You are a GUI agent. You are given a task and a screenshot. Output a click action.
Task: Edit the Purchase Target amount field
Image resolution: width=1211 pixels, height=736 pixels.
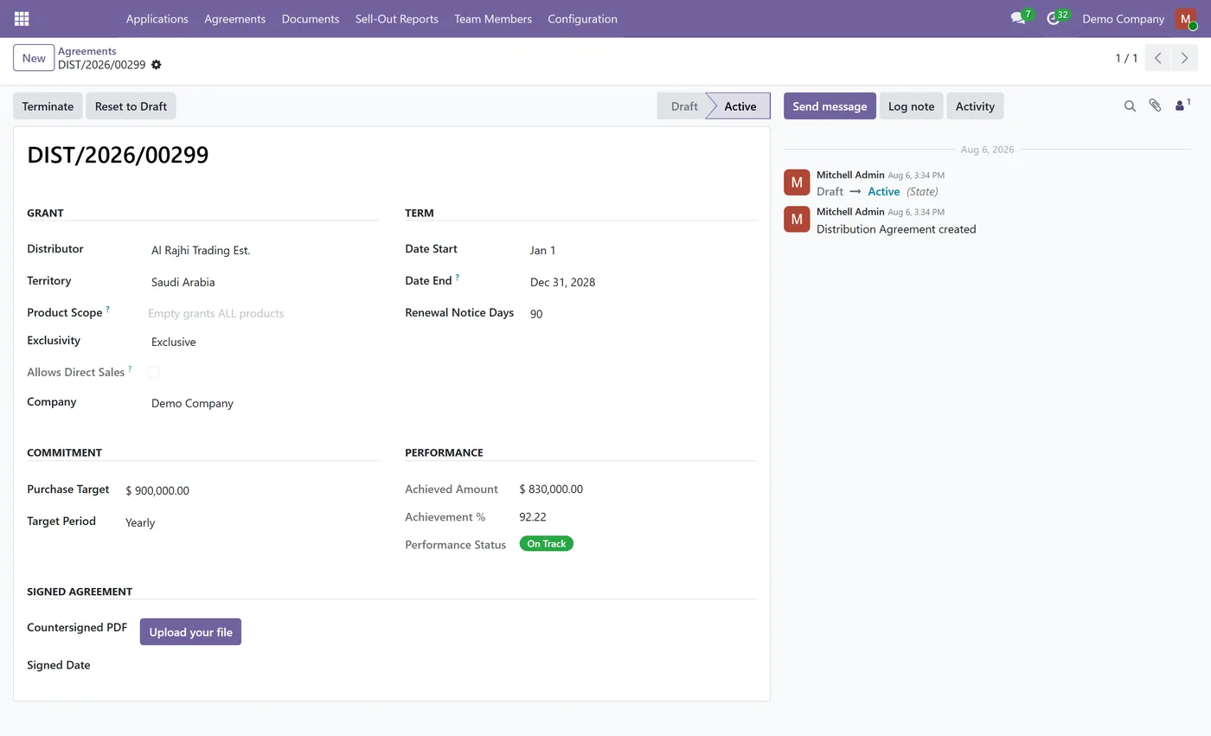tap(250, 490)
